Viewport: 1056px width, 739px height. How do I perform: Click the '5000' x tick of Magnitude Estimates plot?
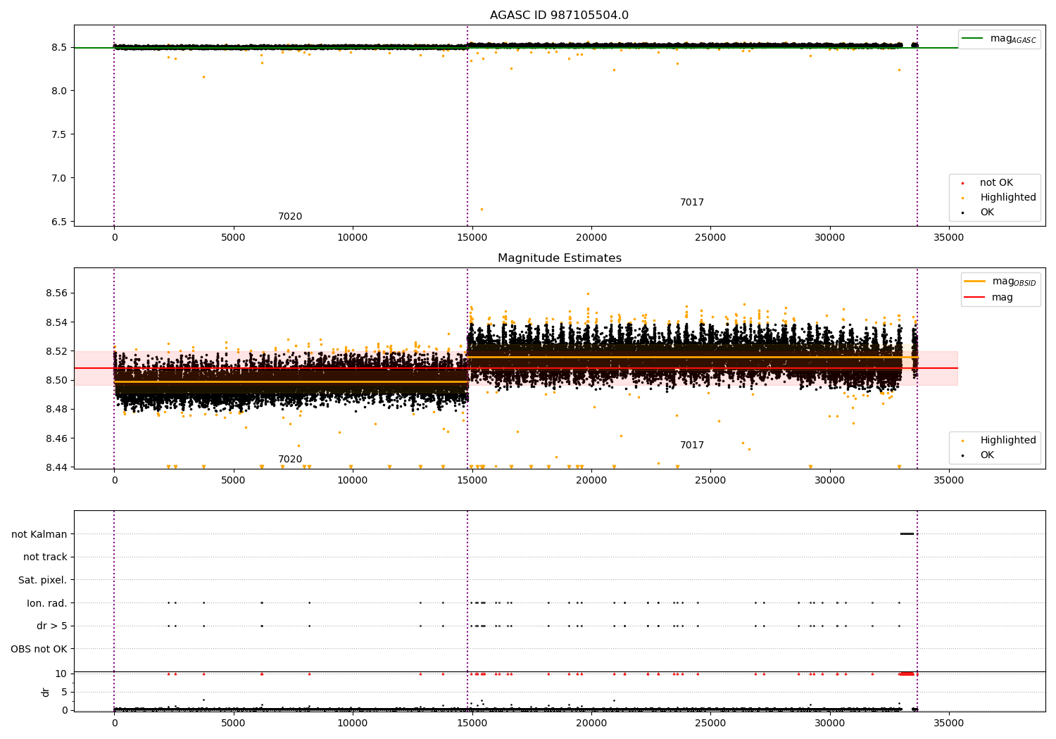click(x=234, y=481)
